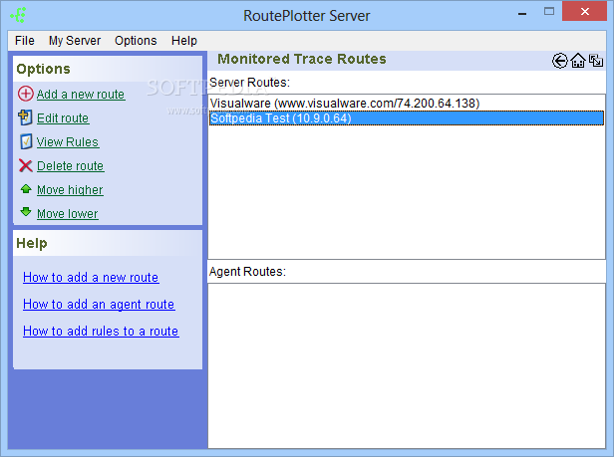Maximize the RoutePlotter Server window

click(x=549, y=12)
